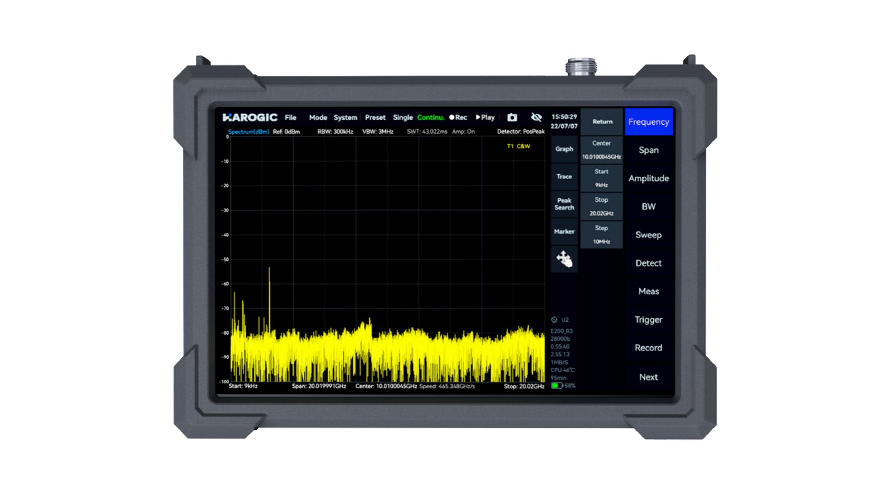Image resolution: width=887 pixels, height=499 pixels.
Task: Click the U2 link status icon
Action: coord(554,320)
